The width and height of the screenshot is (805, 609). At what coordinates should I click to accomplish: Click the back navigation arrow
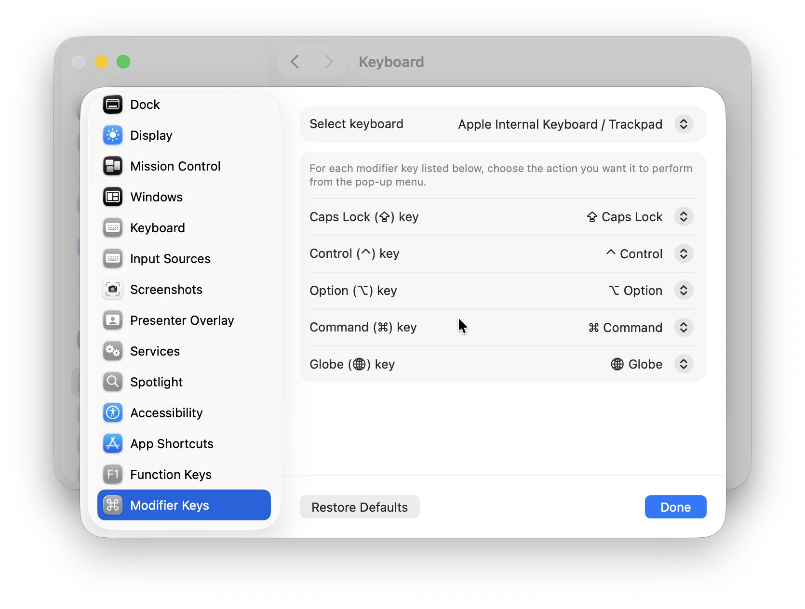[x=295, y=62]
